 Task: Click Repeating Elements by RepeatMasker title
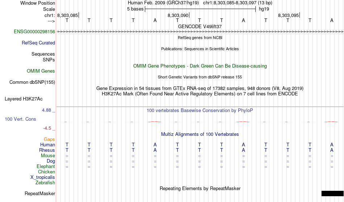point(200,189)
